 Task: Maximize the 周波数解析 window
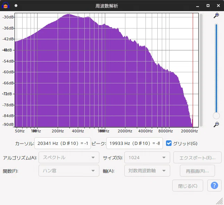[x=208, y=6]
